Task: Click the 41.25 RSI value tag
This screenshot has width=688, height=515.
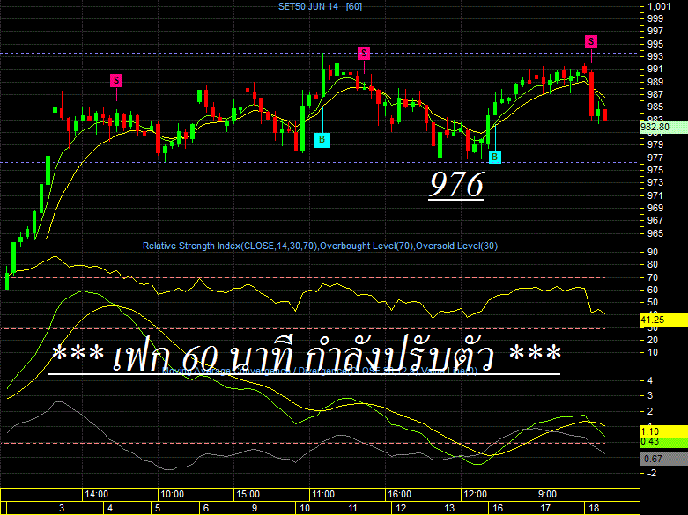Action: 663,320
